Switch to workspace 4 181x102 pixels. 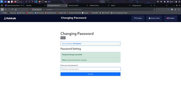32,2
